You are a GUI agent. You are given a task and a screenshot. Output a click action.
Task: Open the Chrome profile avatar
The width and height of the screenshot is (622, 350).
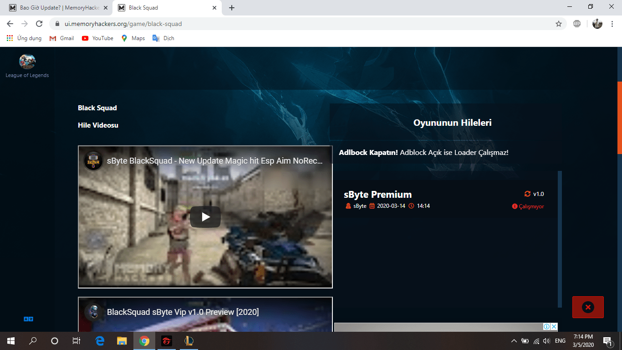[597, 24]
